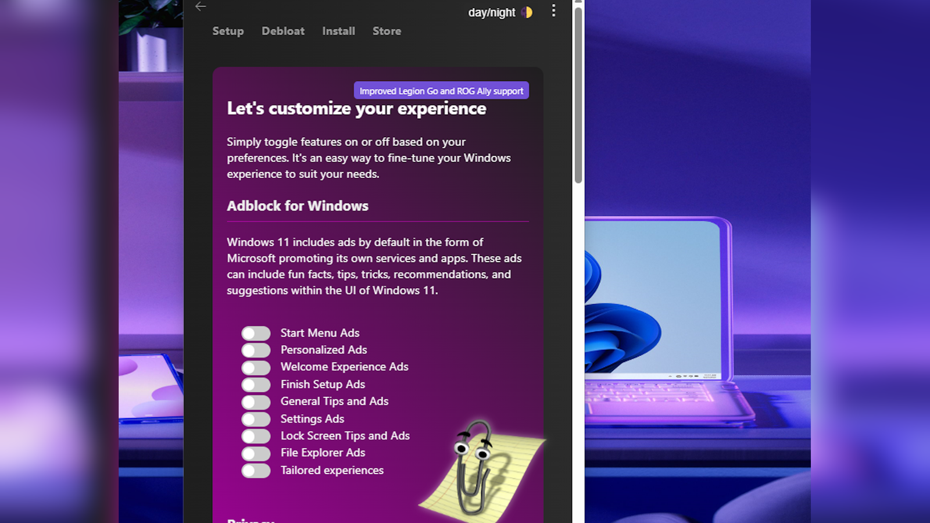Click the Improved Legion Go support badge
The image size is (930, 523).
(441, 91)
